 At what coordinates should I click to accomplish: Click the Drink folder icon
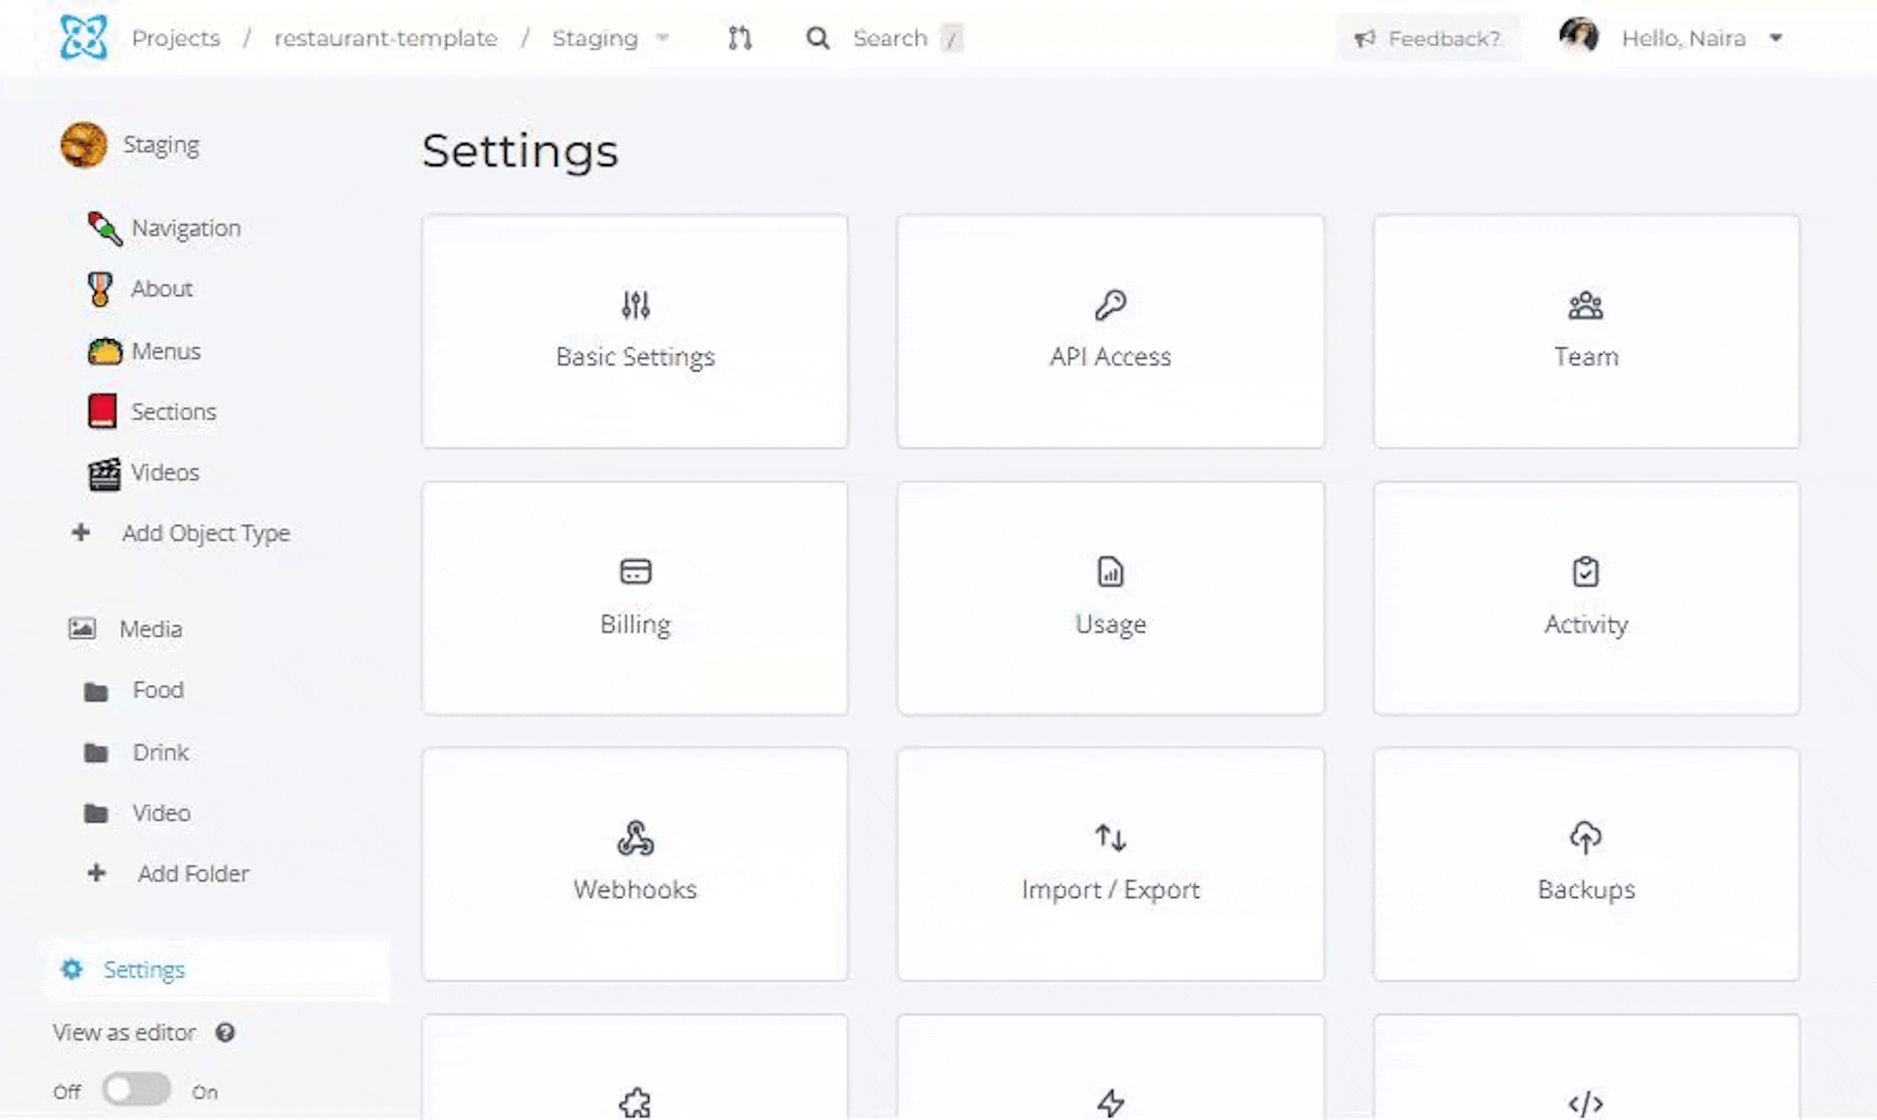pos(96,753)
